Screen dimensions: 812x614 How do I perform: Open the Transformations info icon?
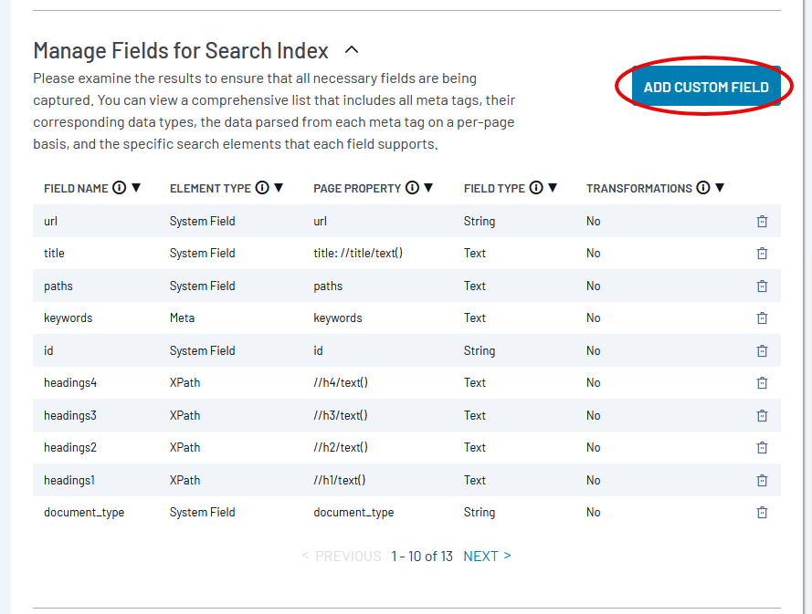[702, 188]
